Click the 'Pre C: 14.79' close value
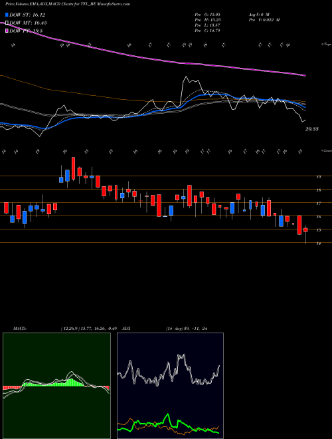This screenshot has height=439, width=332. 208,30
